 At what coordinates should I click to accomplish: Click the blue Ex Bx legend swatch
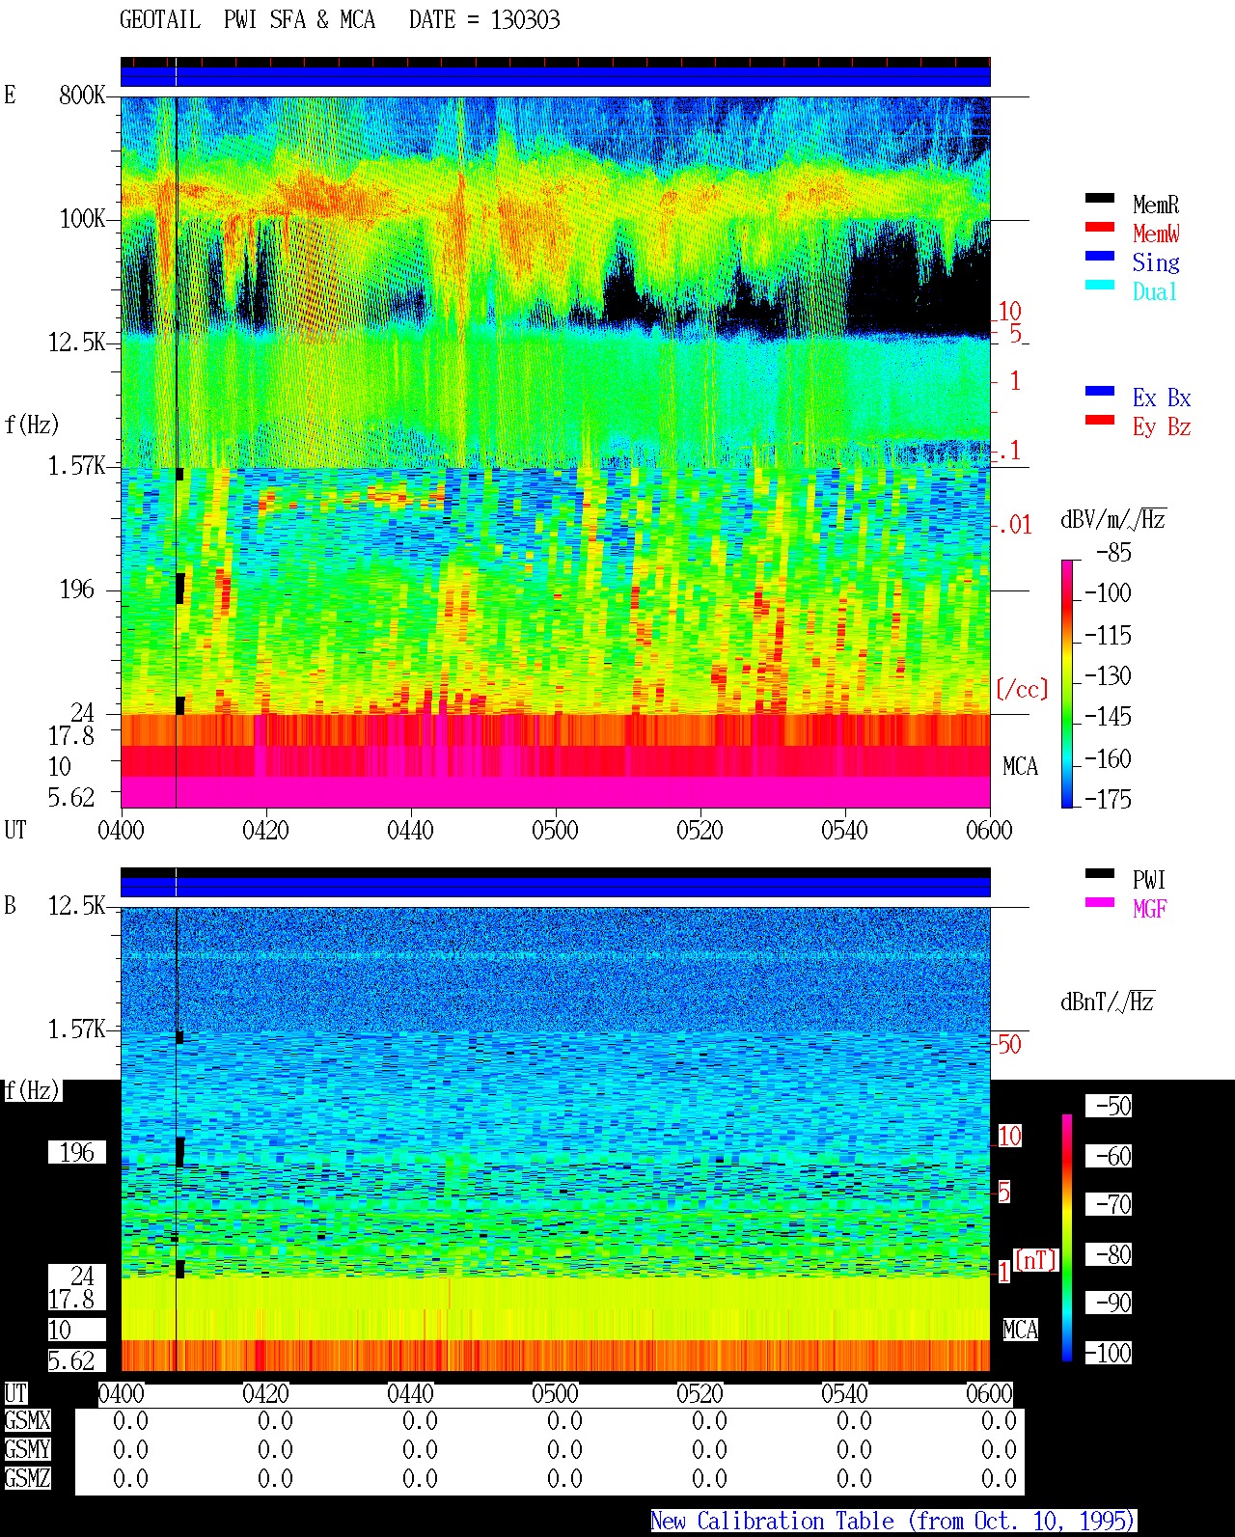coord(1100,392)
